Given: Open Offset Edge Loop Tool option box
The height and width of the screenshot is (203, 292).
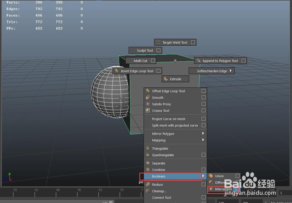Looking at the screenshot, I should coord(204,91).
